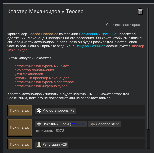The width and height of the screenshot is (154, 153).
Task: Open the автоматическая инферно-турель entry
Action: coord(40,86)
